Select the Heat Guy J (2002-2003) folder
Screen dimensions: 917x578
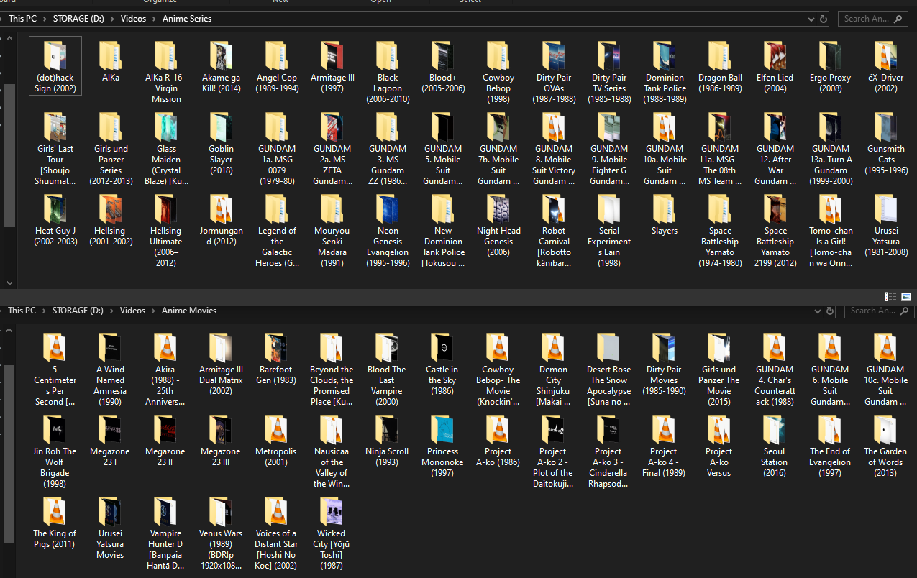coord(55,219)
